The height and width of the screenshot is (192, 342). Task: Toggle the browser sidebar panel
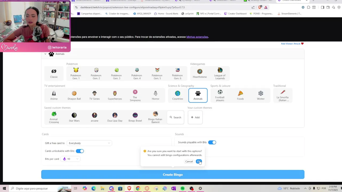(x=322, y=7)
